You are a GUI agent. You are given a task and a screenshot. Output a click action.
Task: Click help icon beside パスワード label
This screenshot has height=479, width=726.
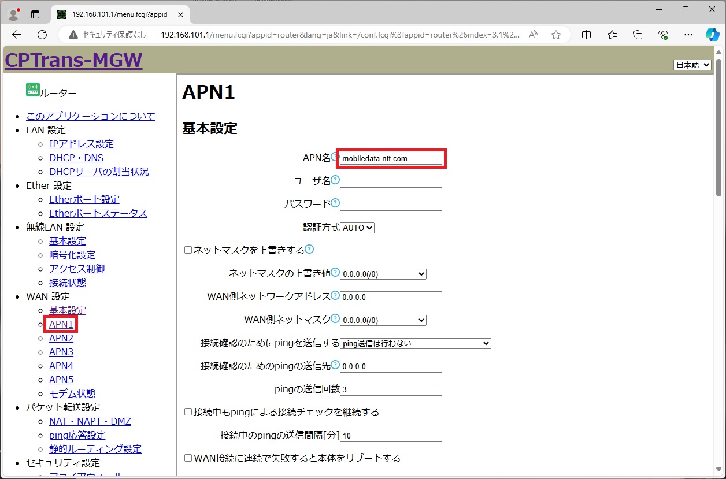(x=335, y=203)
